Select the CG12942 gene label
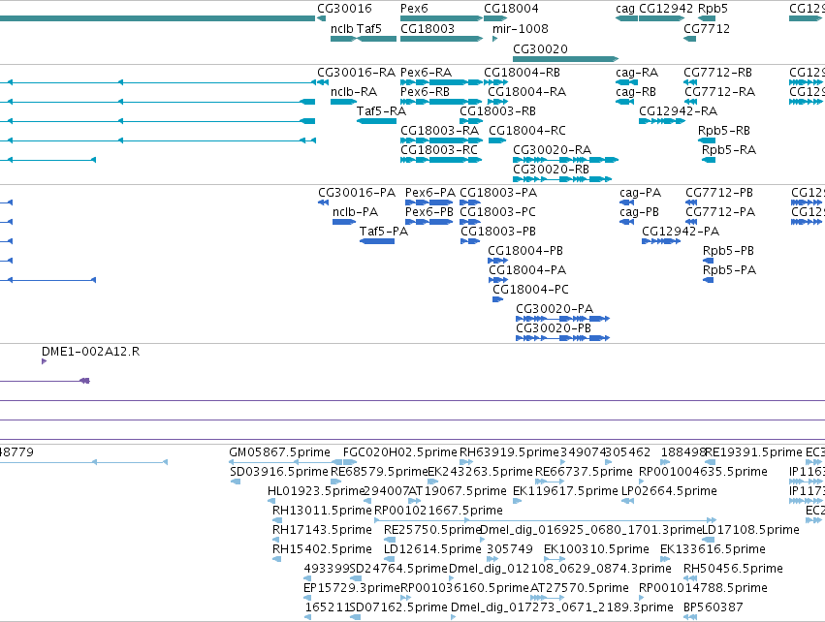The width and height of the screenshot is (825, 622). coord(666,9)
